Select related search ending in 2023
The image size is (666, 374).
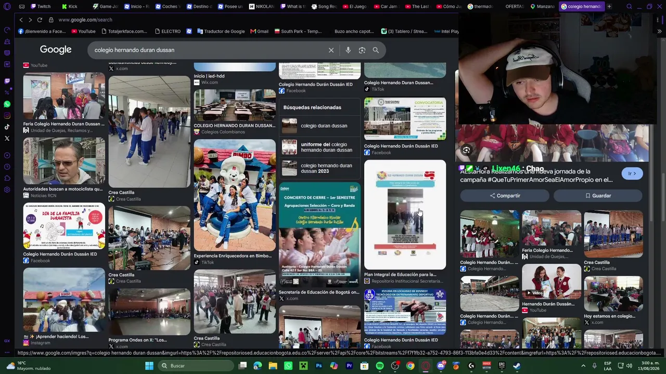coord(319,168)
